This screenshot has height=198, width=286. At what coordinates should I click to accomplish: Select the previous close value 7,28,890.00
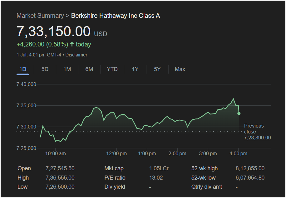pyautogui.click(x=258, y=138)
